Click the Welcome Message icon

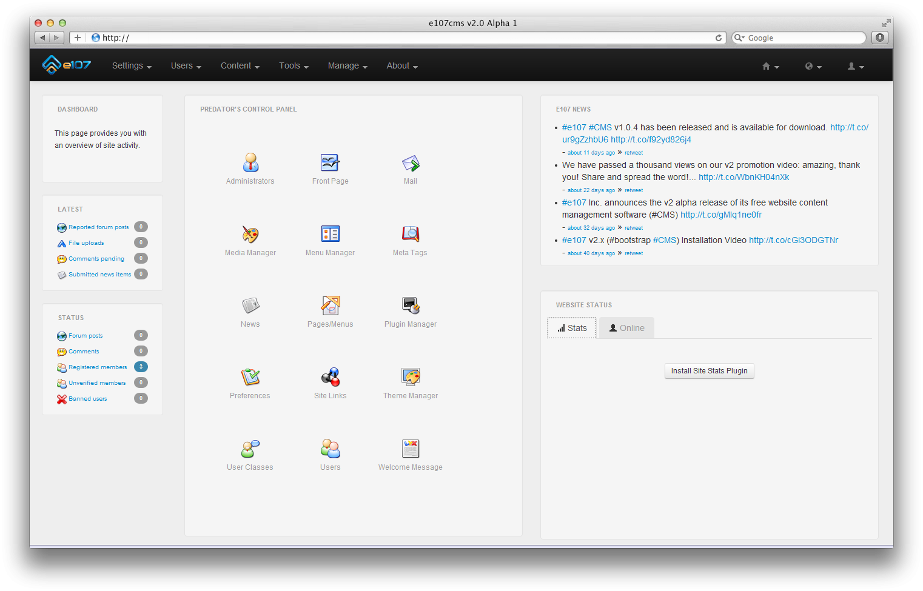(411, 449)
